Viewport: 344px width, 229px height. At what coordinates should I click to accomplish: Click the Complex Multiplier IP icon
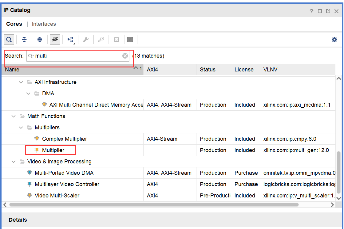pyautogui.click(x=37, y=139)
